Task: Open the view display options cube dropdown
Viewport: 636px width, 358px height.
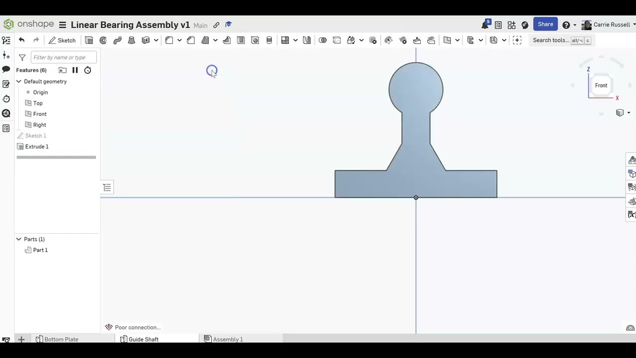Action: click(623, 113)
